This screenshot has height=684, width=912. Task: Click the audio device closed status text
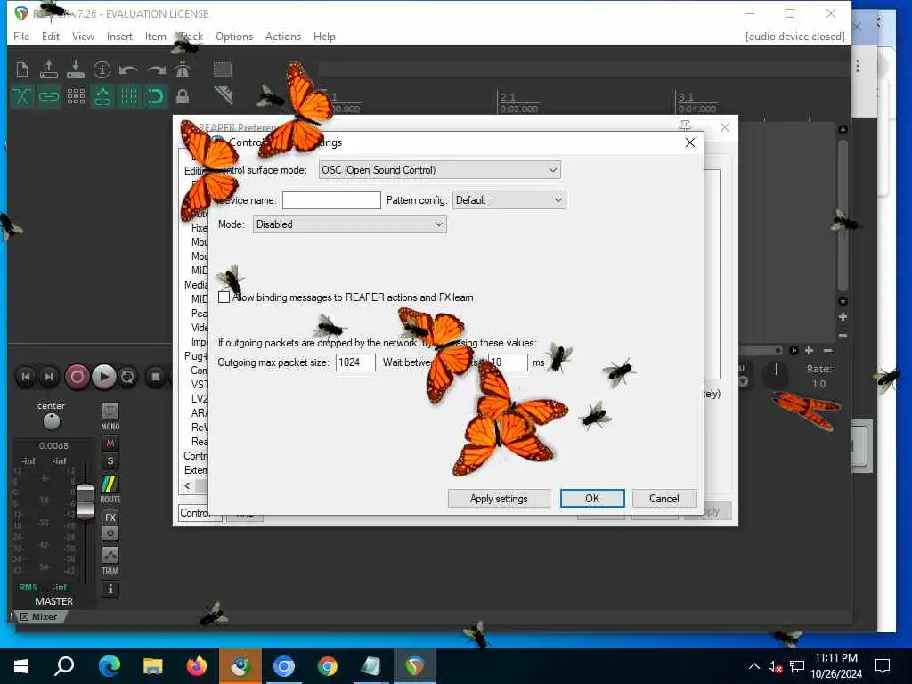click(x=794, y=36)
